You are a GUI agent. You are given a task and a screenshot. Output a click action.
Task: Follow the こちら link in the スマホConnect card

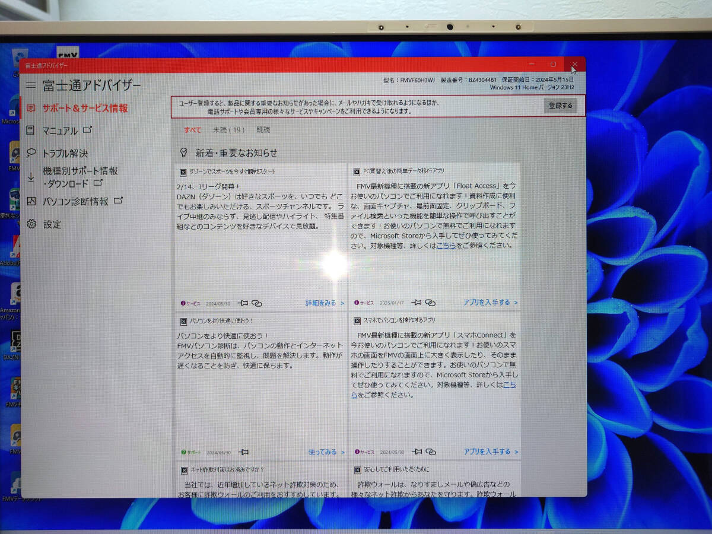tap(508, 385)
